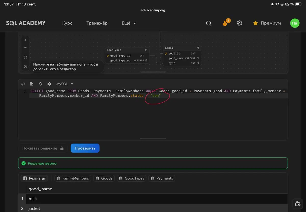Switch to the Goods tab

coord(104,178)
